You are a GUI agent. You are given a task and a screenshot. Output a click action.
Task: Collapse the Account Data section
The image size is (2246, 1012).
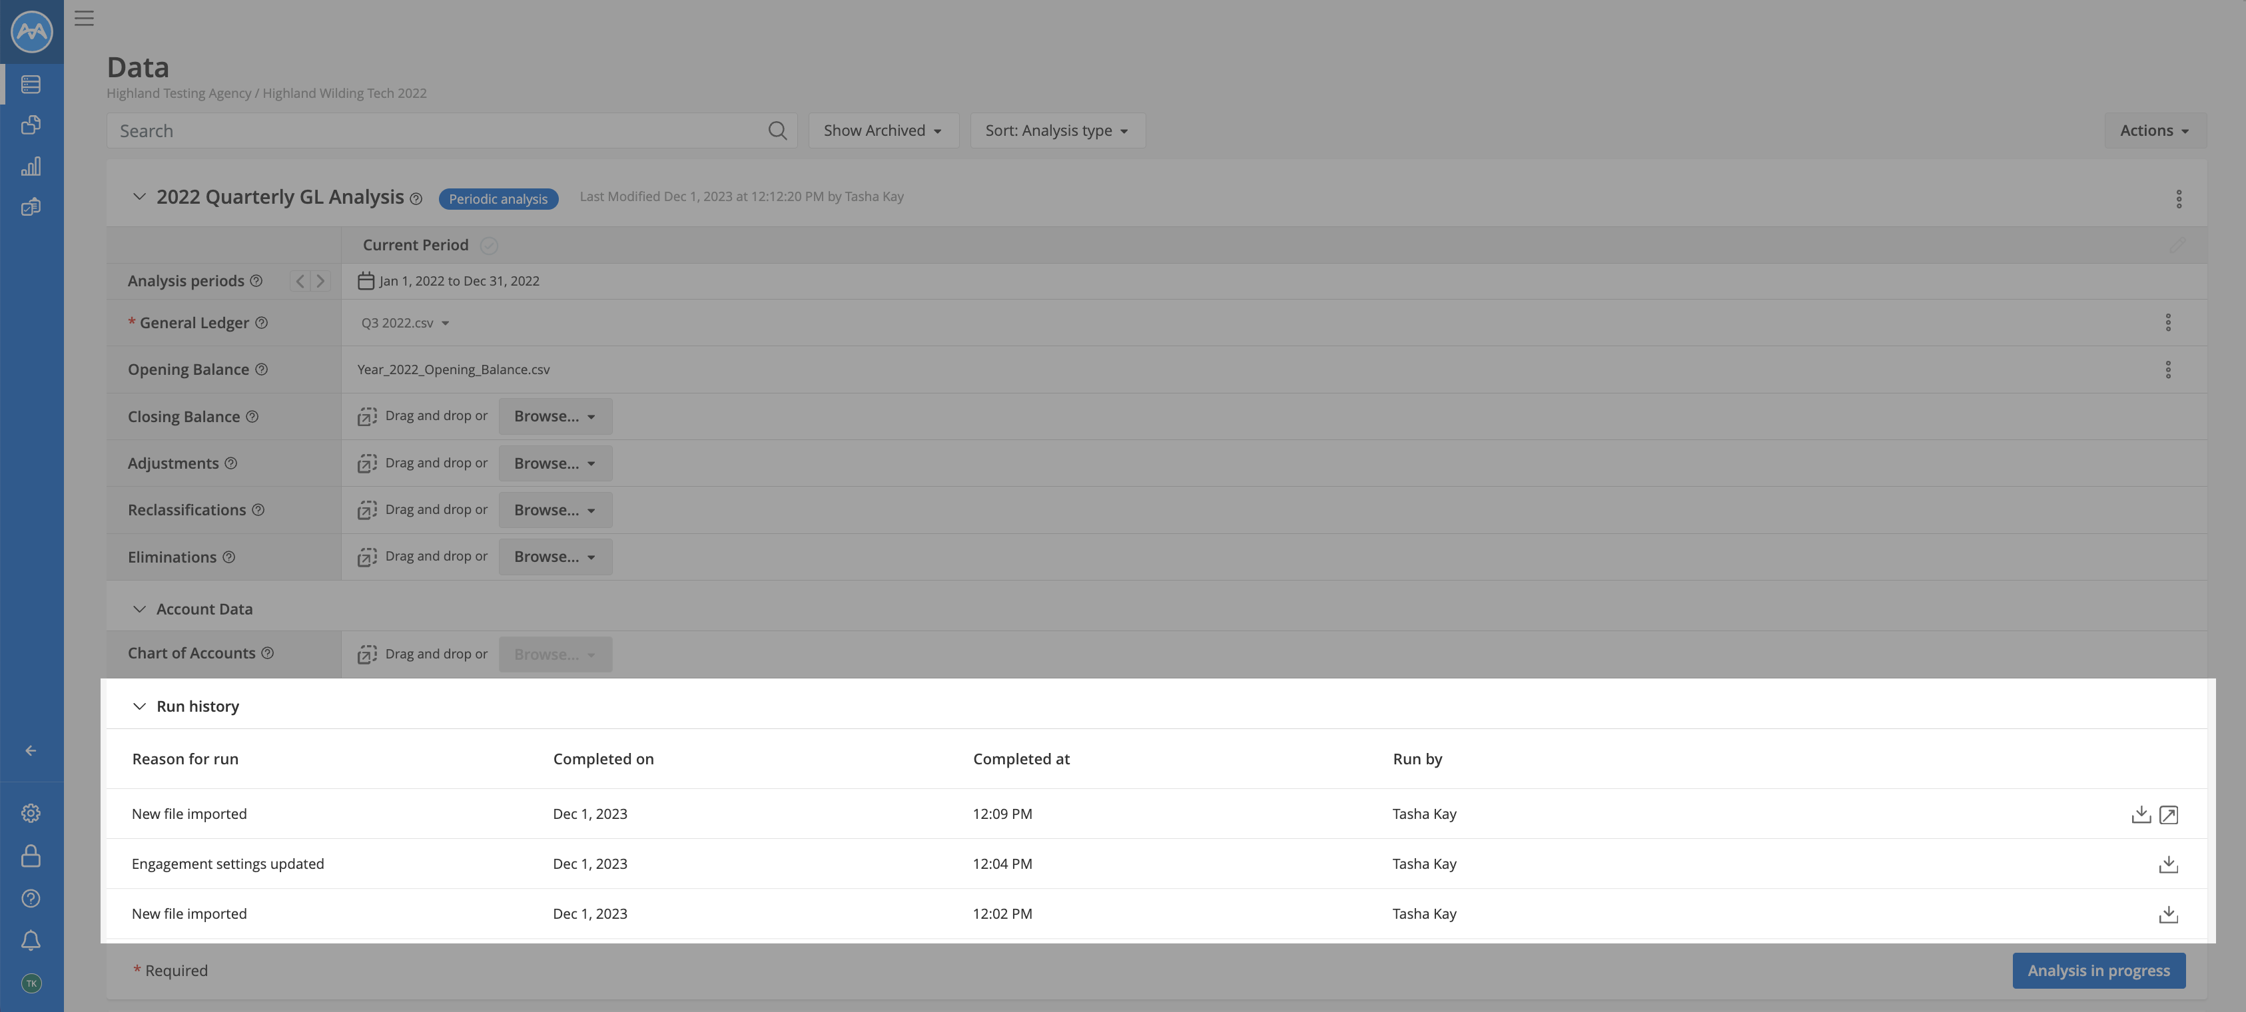tap(139, 609)
